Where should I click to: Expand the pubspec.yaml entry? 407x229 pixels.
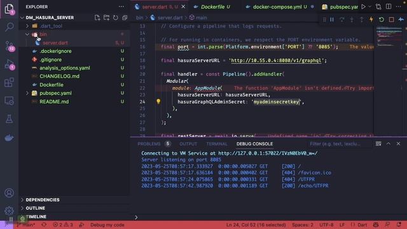click(x=27, y=93)
